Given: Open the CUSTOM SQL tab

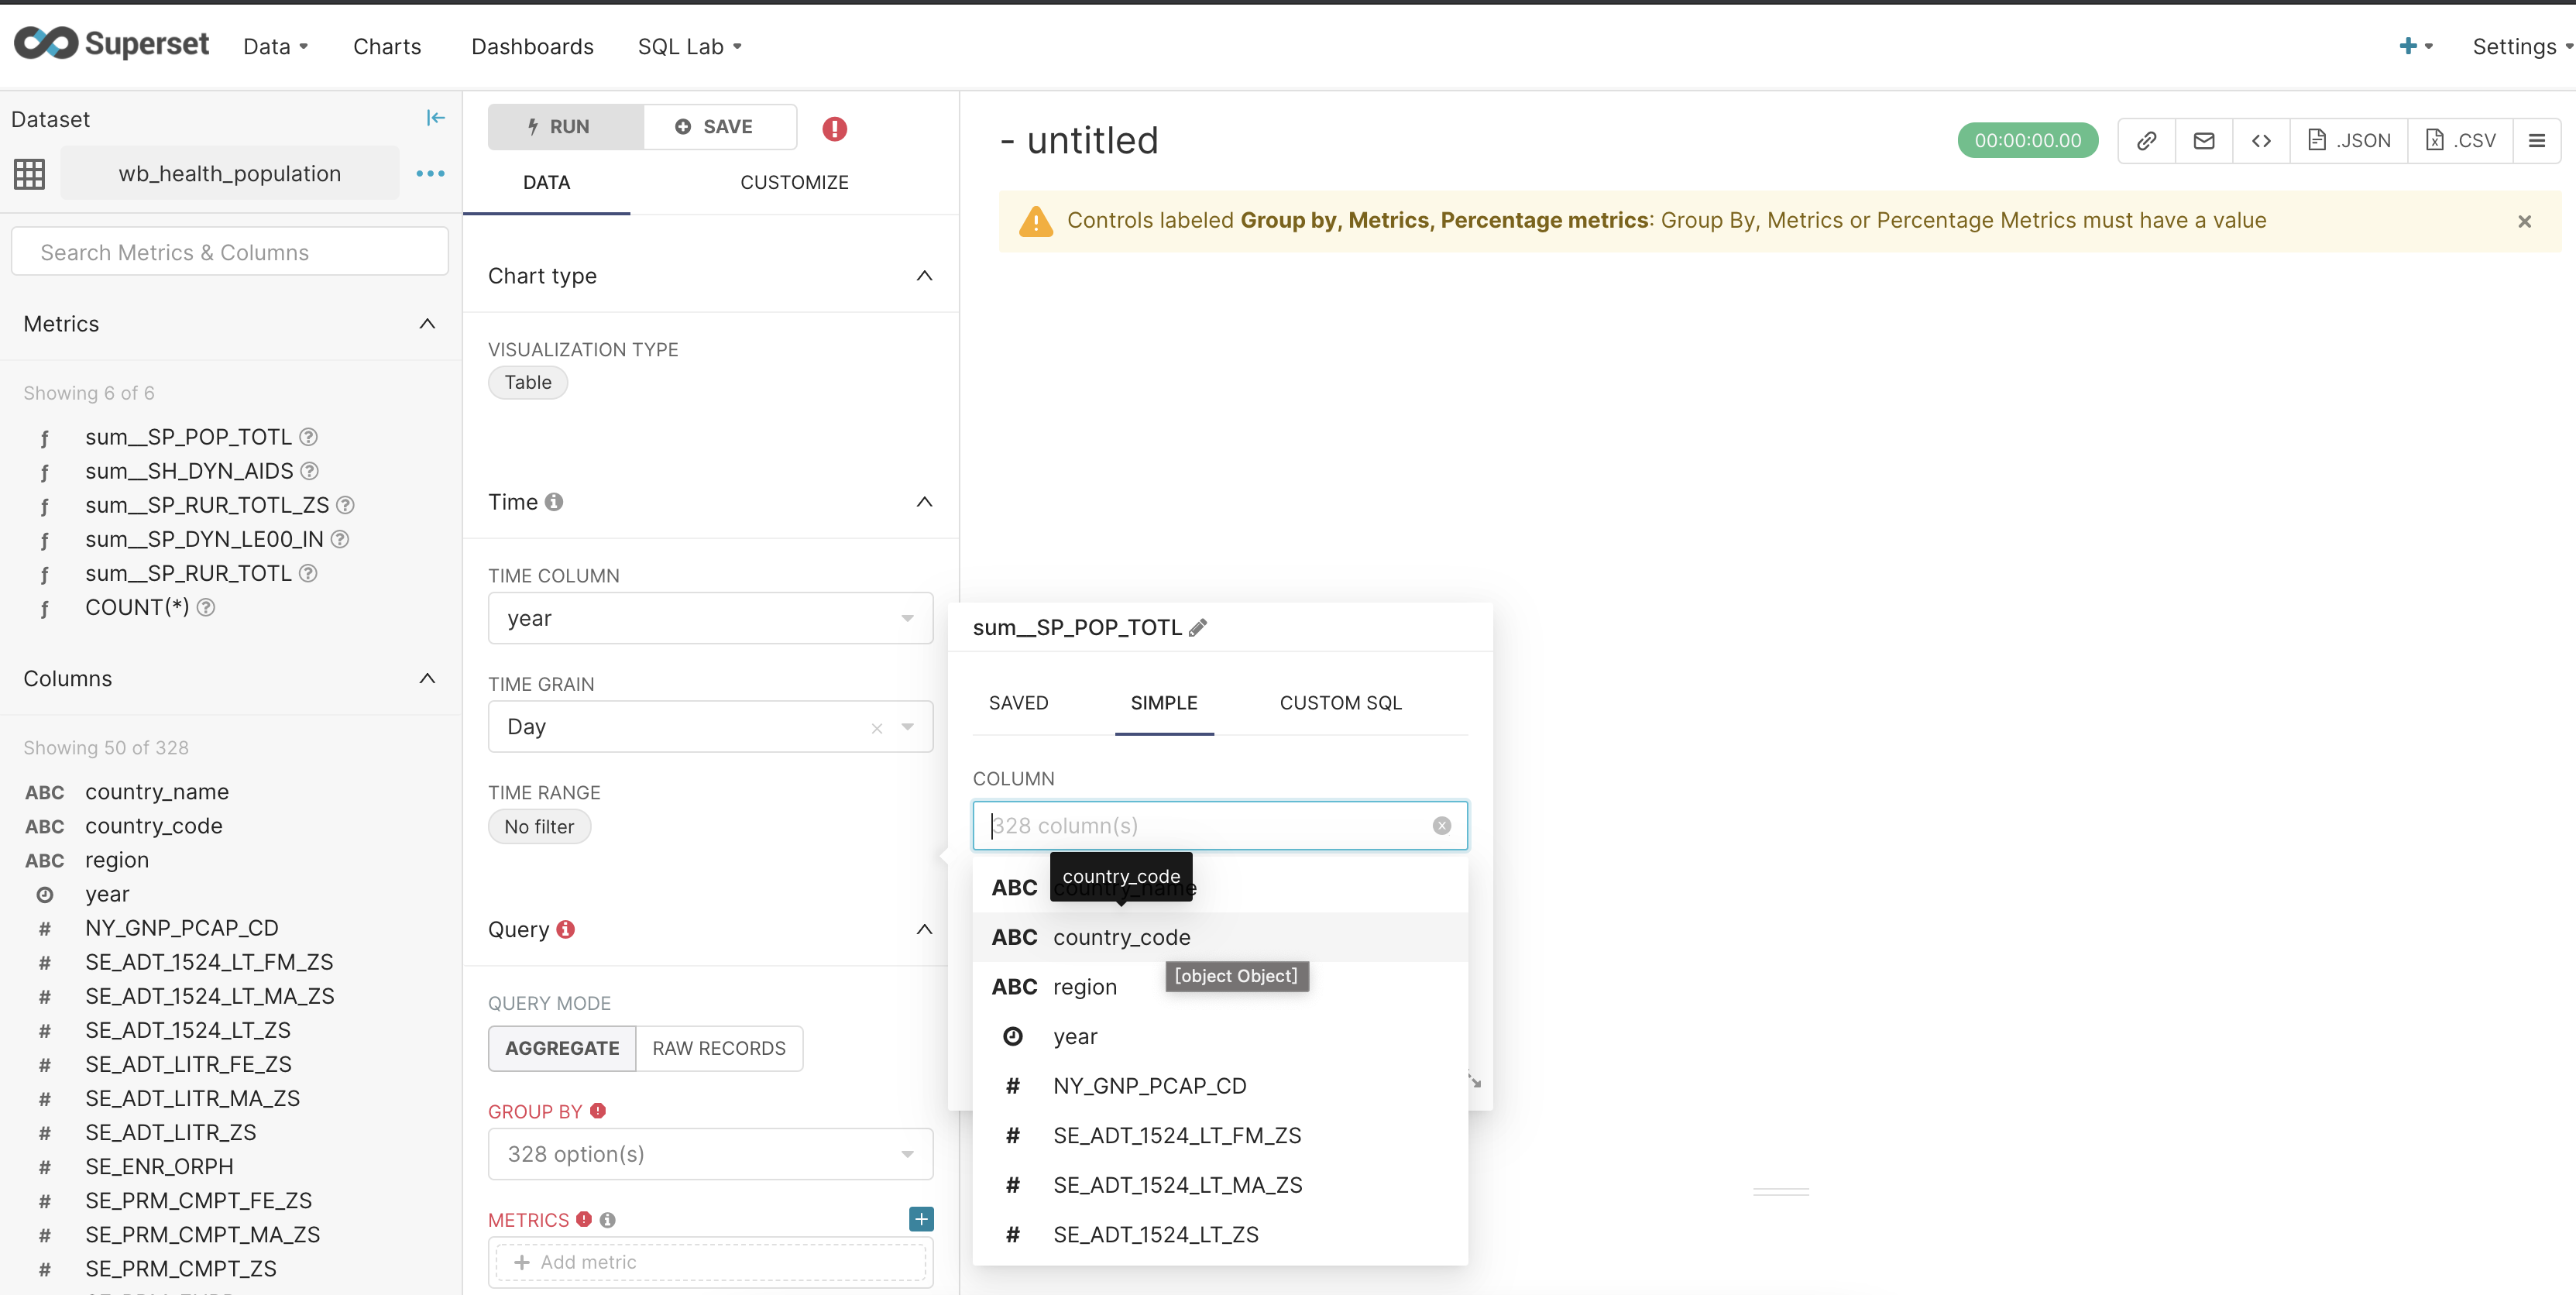Looking at the screenshot, I should 1340,703.
